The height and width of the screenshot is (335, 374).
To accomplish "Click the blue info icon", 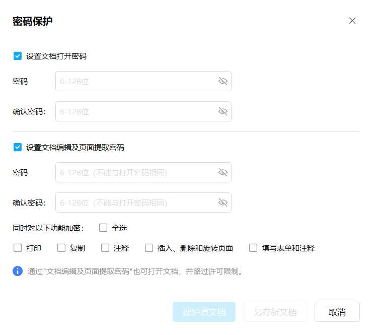I will (18, 272).
